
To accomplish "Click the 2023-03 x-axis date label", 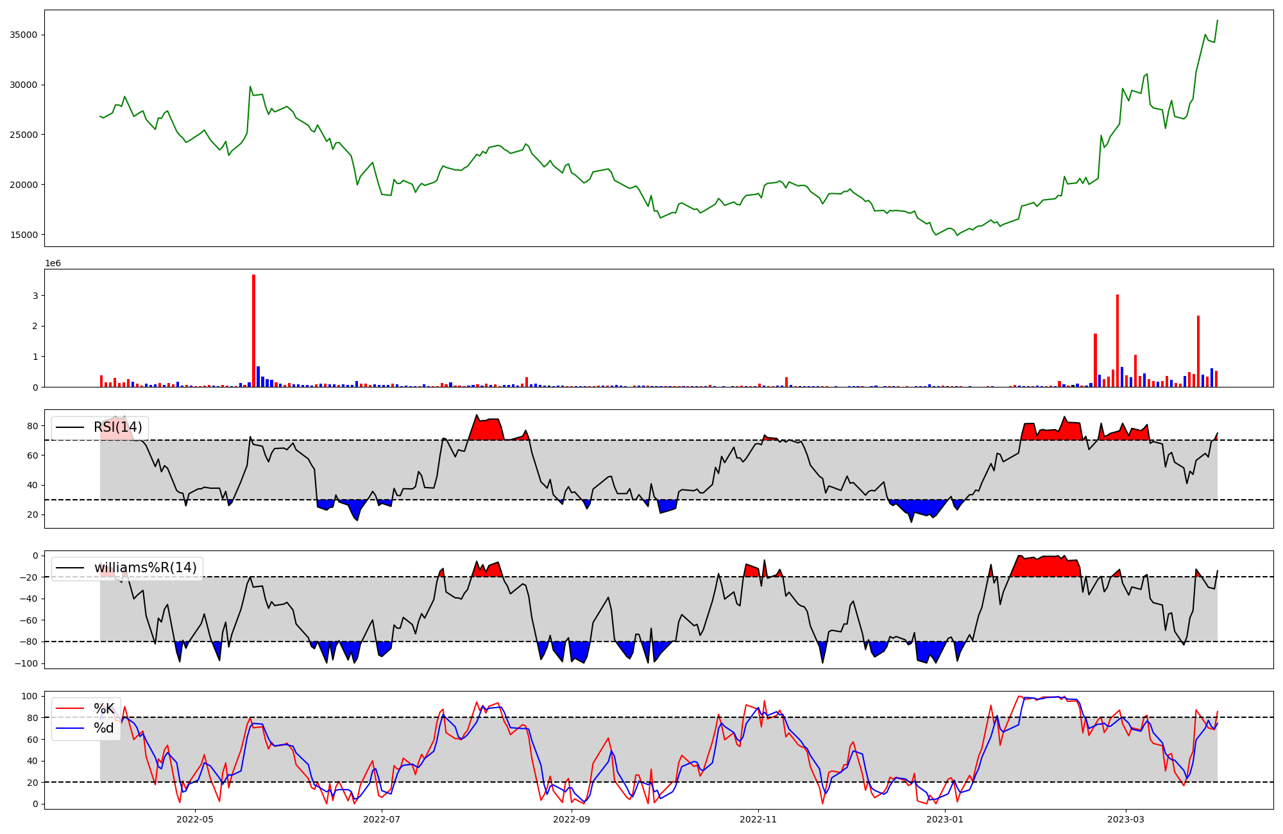I will coord(1126,819).
